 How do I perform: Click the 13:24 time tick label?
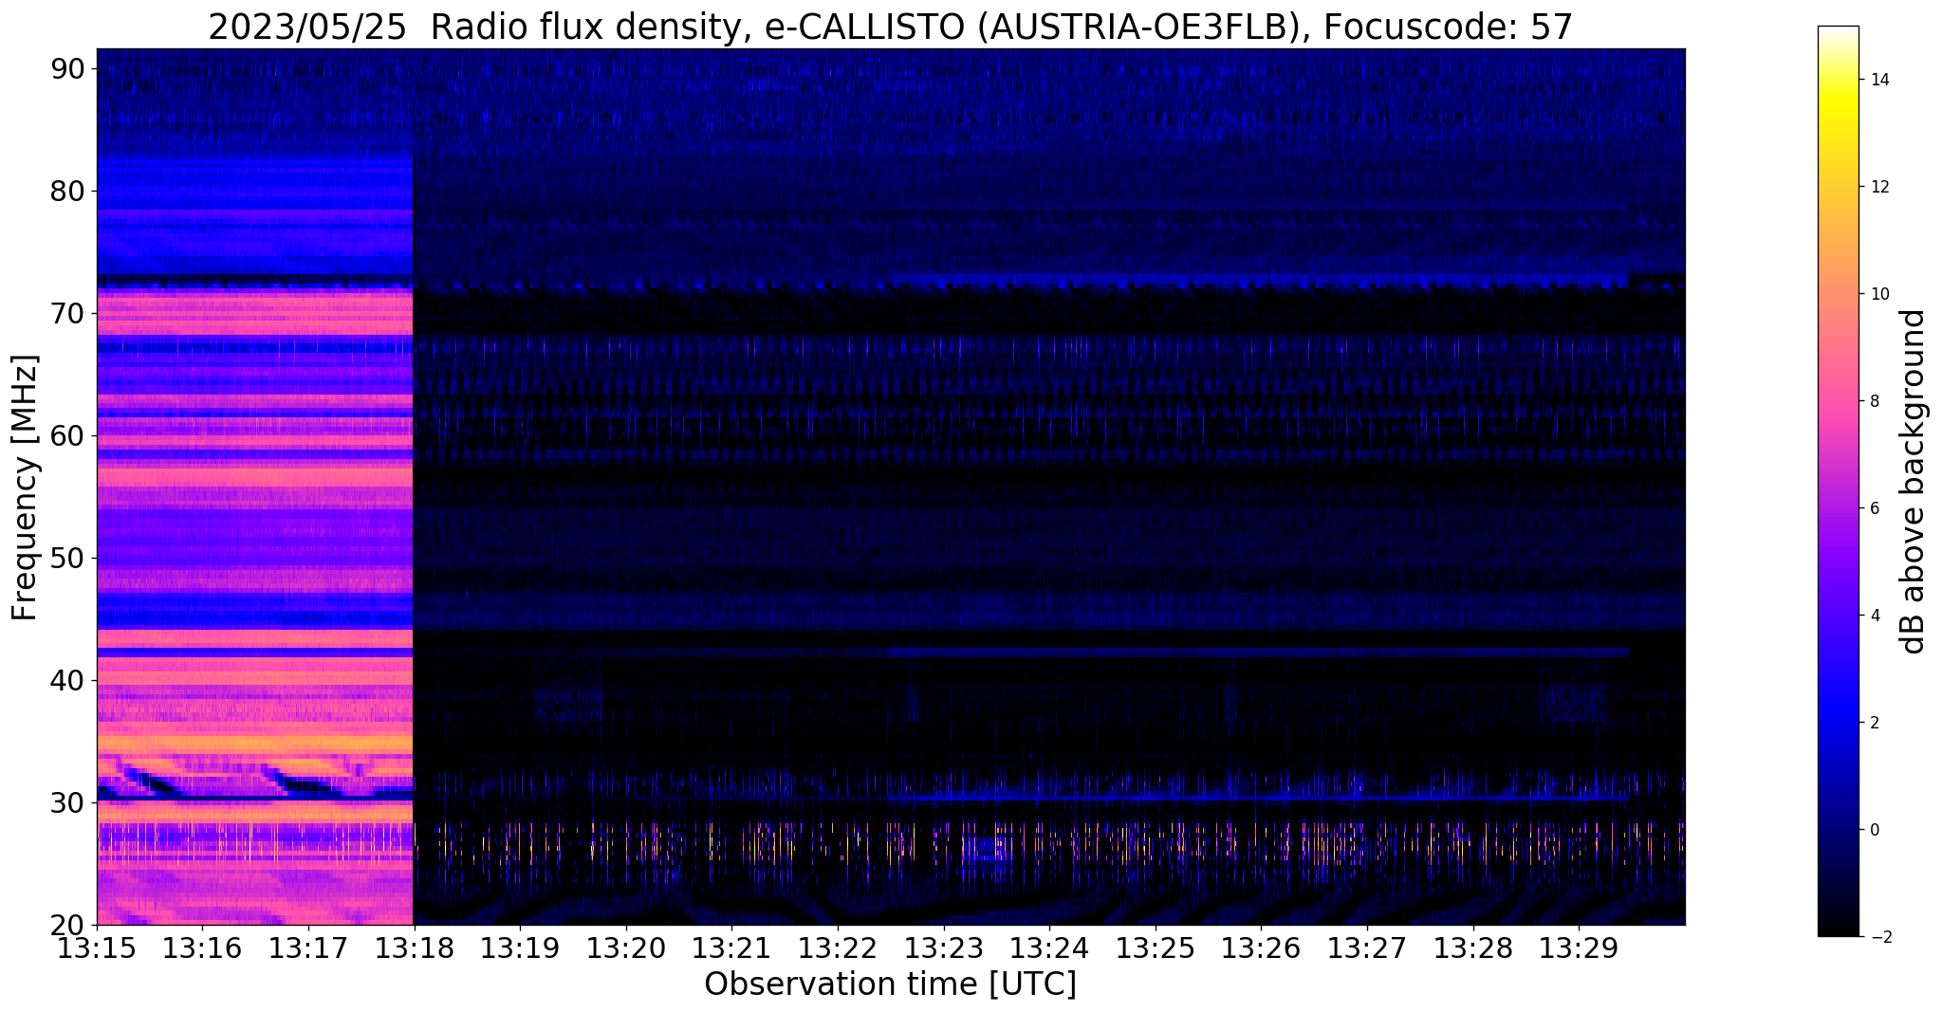1049,948
